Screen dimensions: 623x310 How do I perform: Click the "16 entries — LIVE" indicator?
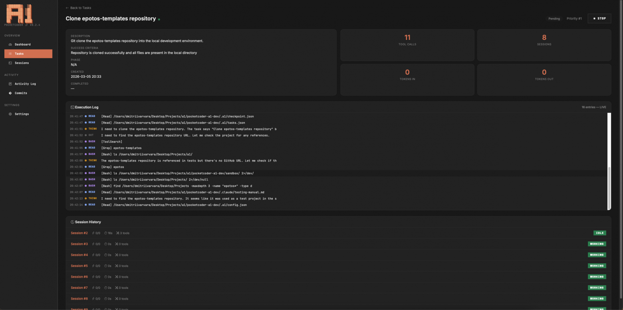coord(594,107)
